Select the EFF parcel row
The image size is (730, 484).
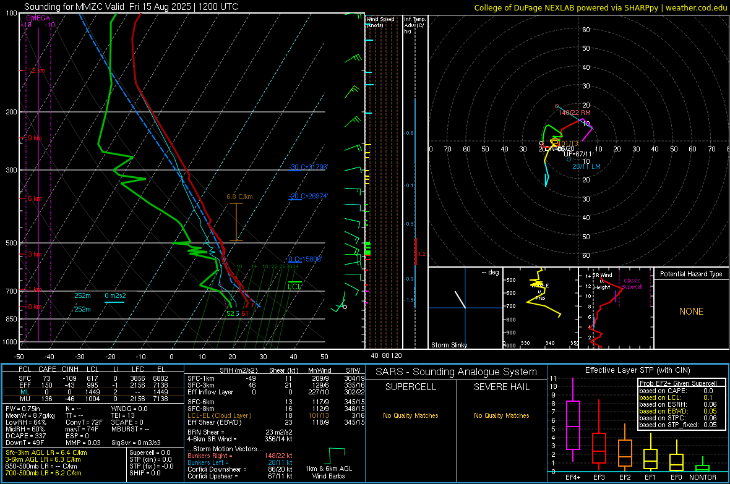(x=93, y=385)
